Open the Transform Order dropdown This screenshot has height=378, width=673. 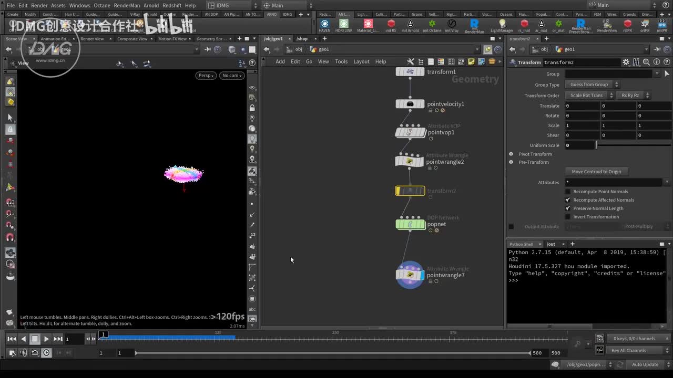tap(589, 96)
